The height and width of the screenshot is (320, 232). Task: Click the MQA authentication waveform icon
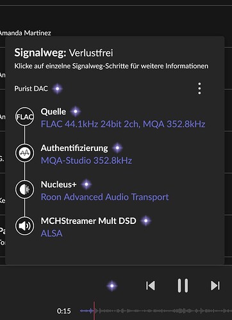click(24, 153)
